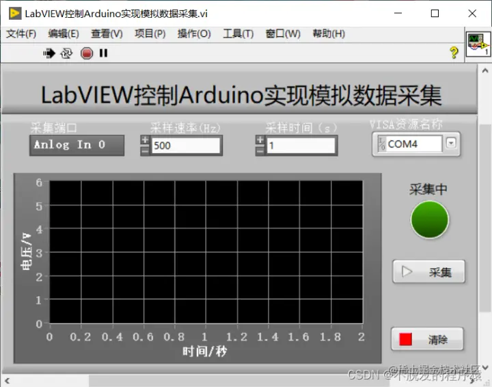This screenshot has height=387, width=492.
Task: Click the I/O icon in VISA resource control
Action: click(x=381, y=144)
